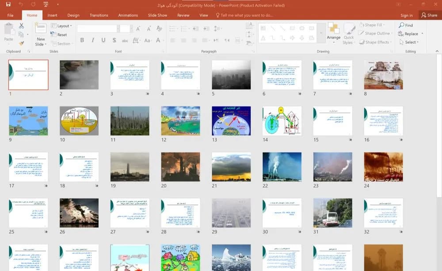Open Quick Styles in the Drawing group
This screenshot has width=442, height=271.
pos(349,33)
